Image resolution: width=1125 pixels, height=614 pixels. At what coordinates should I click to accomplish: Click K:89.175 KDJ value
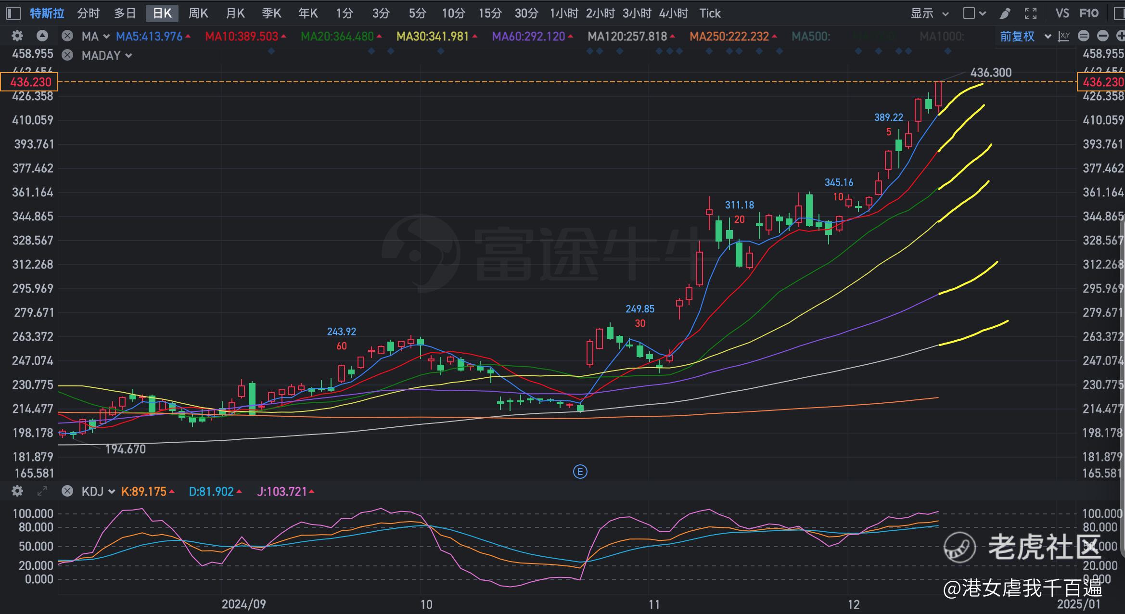click(x=148, y=491)
